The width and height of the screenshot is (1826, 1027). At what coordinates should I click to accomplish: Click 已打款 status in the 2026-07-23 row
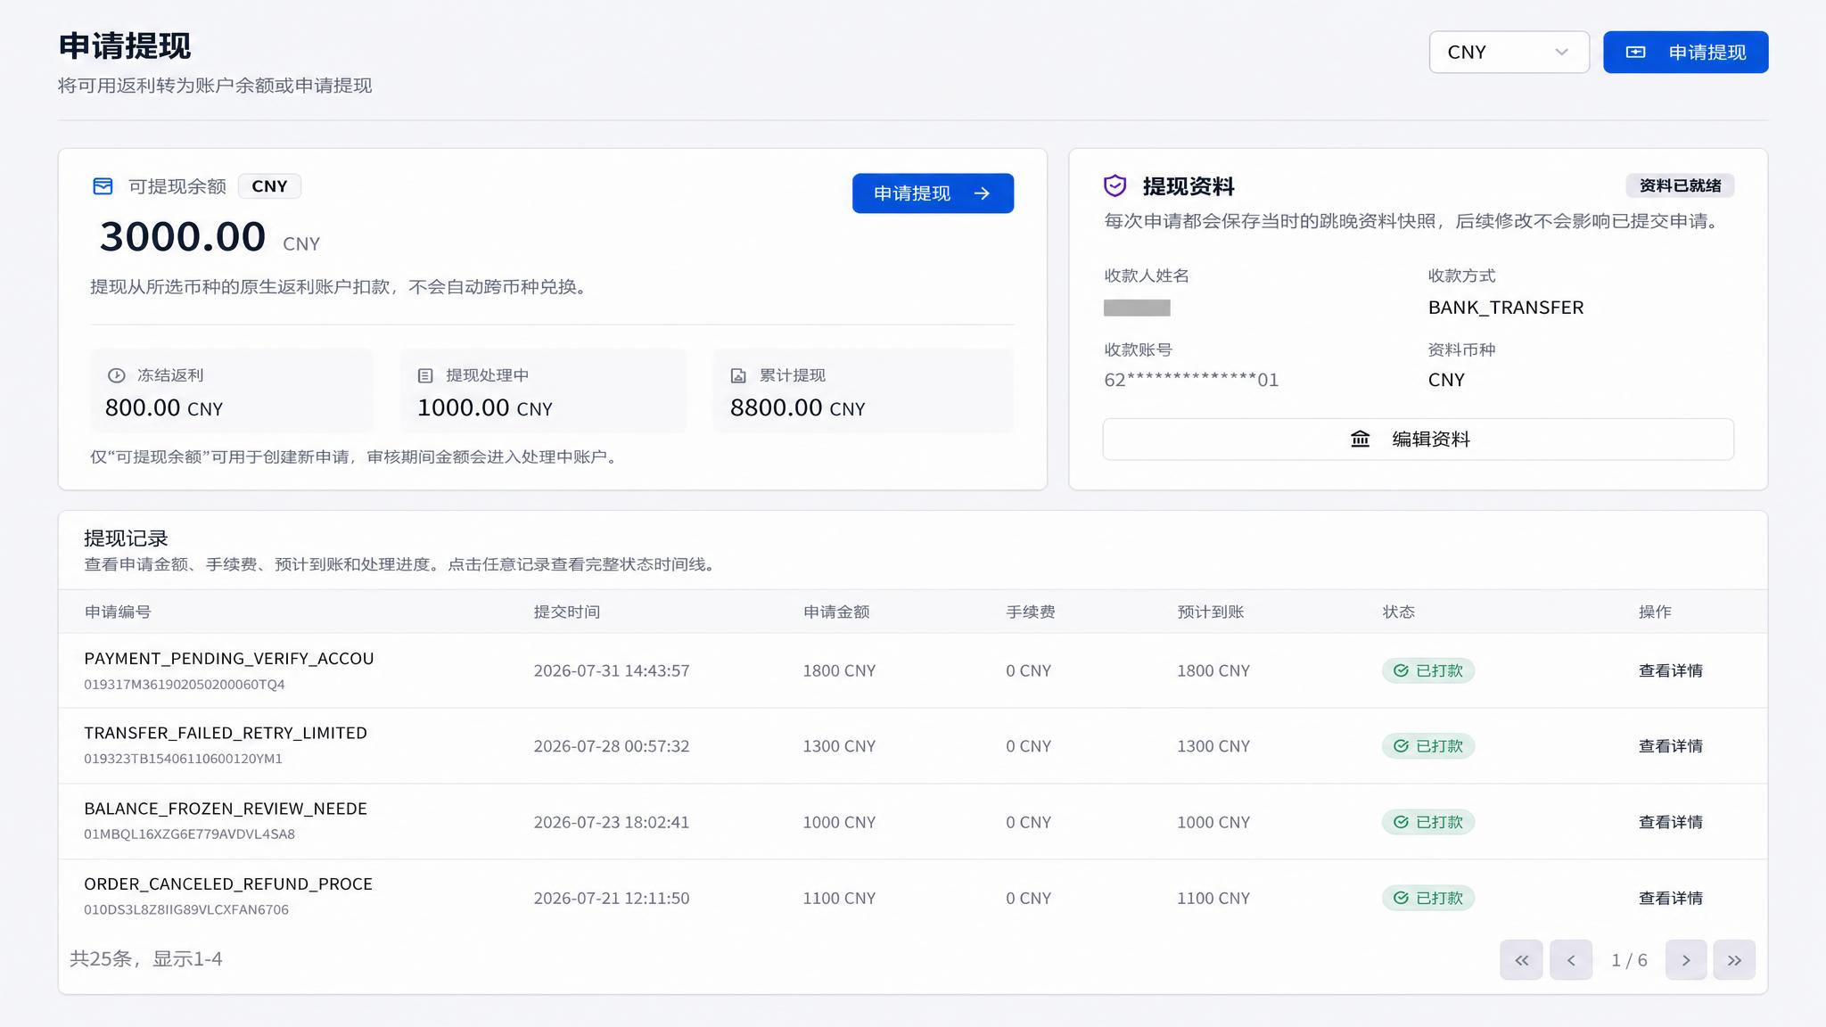[x=1428, y=822]
